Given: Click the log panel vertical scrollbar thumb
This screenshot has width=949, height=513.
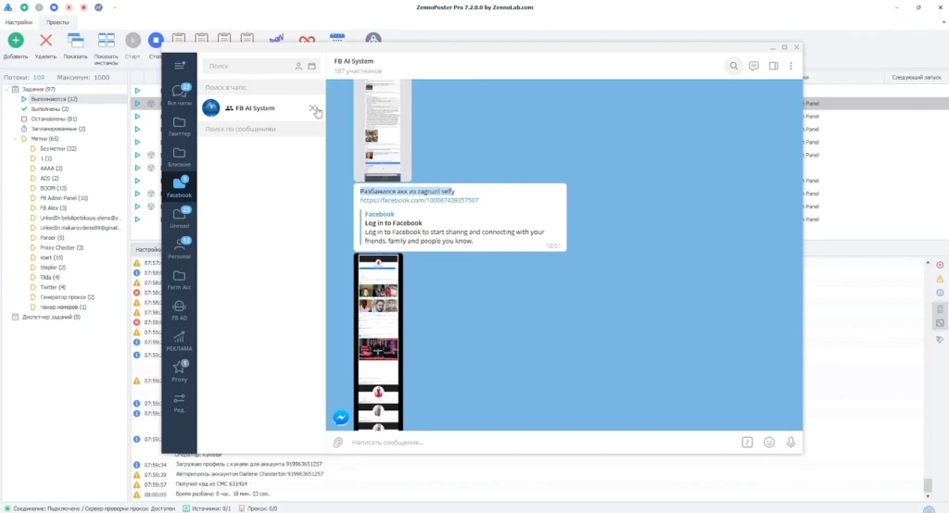Looking at the screenshot, I should tap(927, 485).
